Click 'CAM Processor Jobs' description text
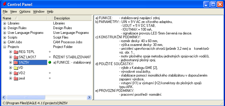This screenshot has height=106, width=225. 68,42
